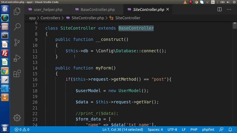Click the //print_r($data); comment
237x133 pixels.
[97, 113]
